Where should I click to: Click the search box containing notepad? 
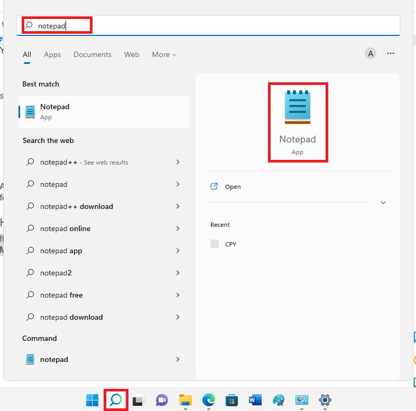(208, 25)
